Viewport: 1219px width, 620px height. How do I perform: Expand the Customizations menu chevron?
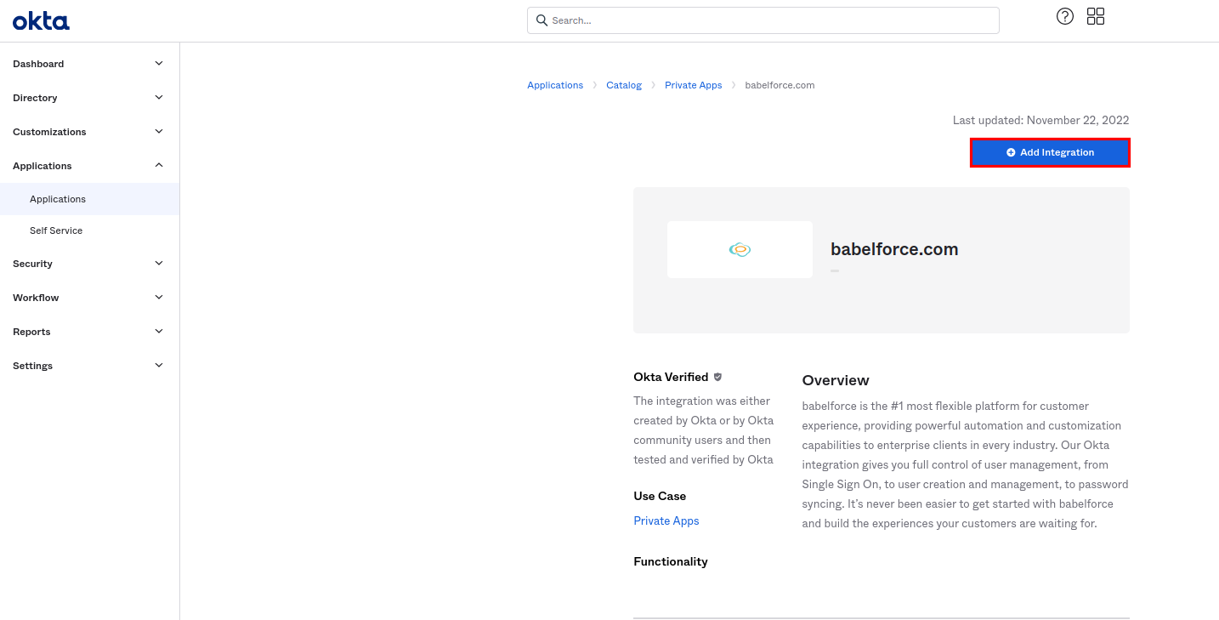(x=159, y=132)
